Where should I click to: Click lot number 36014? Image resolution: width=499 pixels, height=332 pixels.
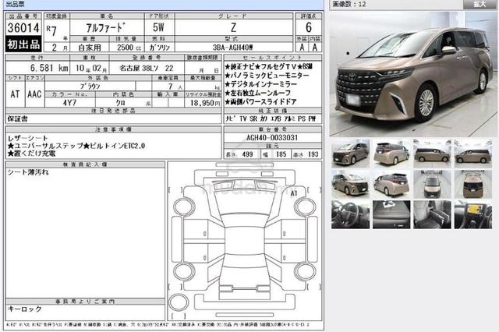[x=23, y=28]
